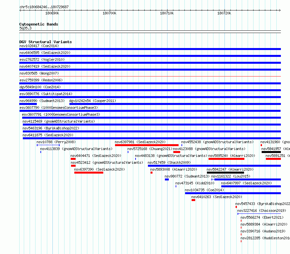Open nsv830565 (Wong2007) variant label
This screenshot has width=290, height=254.
tap(39, 73)
